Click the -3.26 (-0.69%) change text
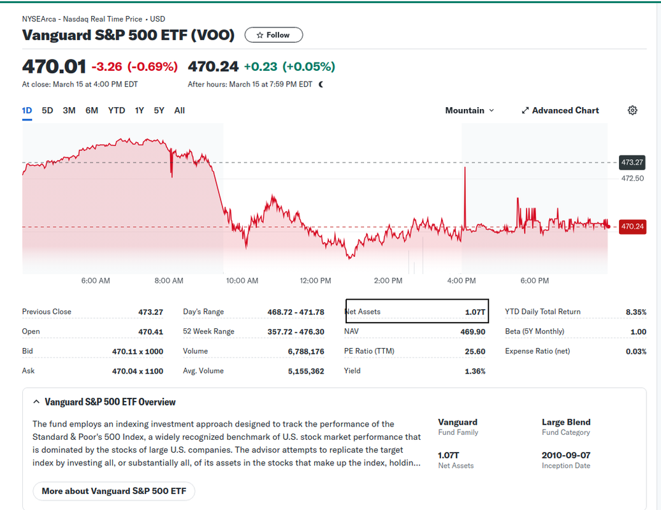Screen dimensions: 661x510 coord(134,66)
